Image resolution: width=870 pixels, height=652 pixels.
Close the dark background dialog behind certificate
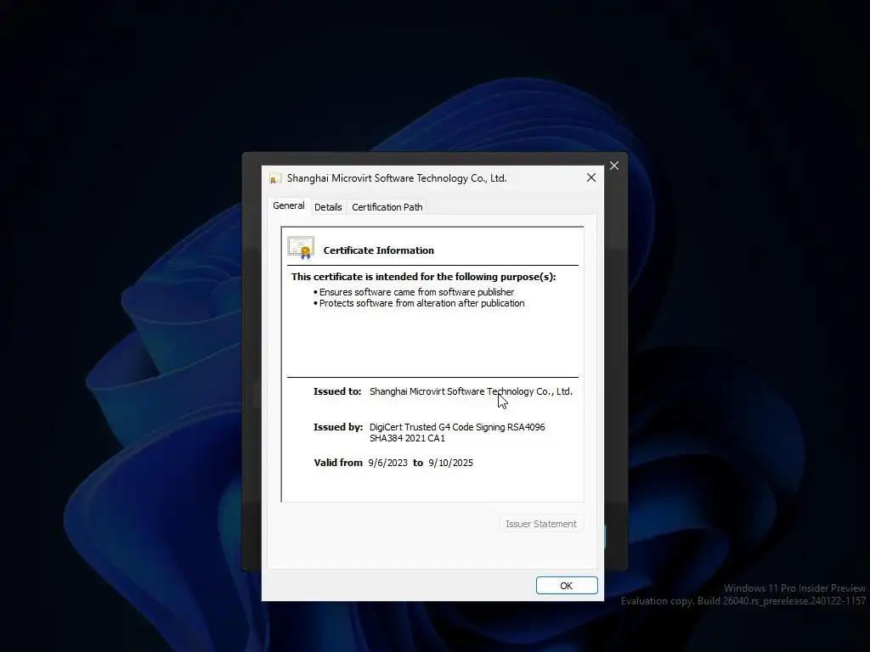(x=614, y=166)
